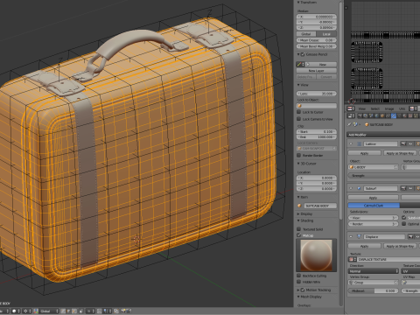The width and height of the screenshot is (420, 315).
Task: Expand the Motion Tracking panel
Action: pyautogui.click(x=298, y=290)
